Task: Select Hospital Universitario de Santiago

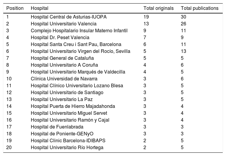Action: [x=67, y=93]
